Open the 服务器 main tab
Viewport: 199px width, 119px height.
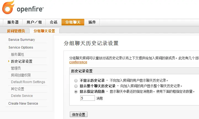[x=13, y=22]
